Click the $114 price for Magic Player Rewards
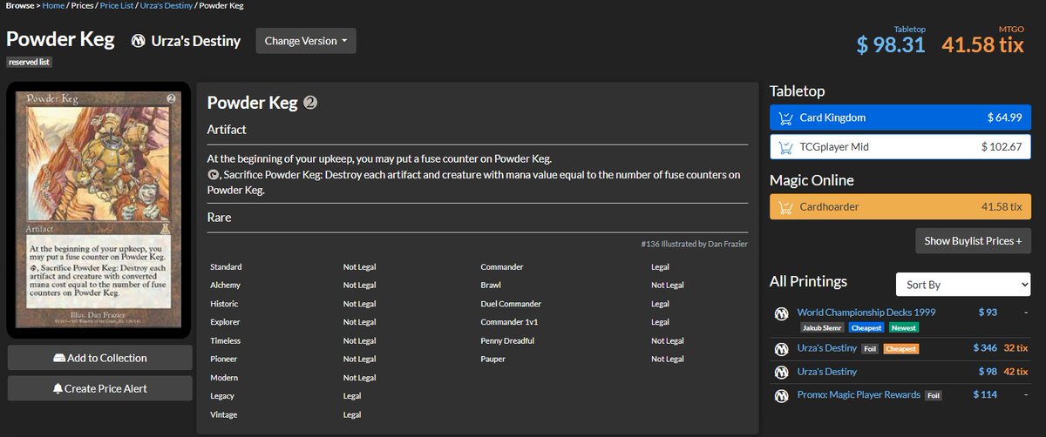Image resolution: width=1046 pixels, height=437 pixels. (985, 394)
